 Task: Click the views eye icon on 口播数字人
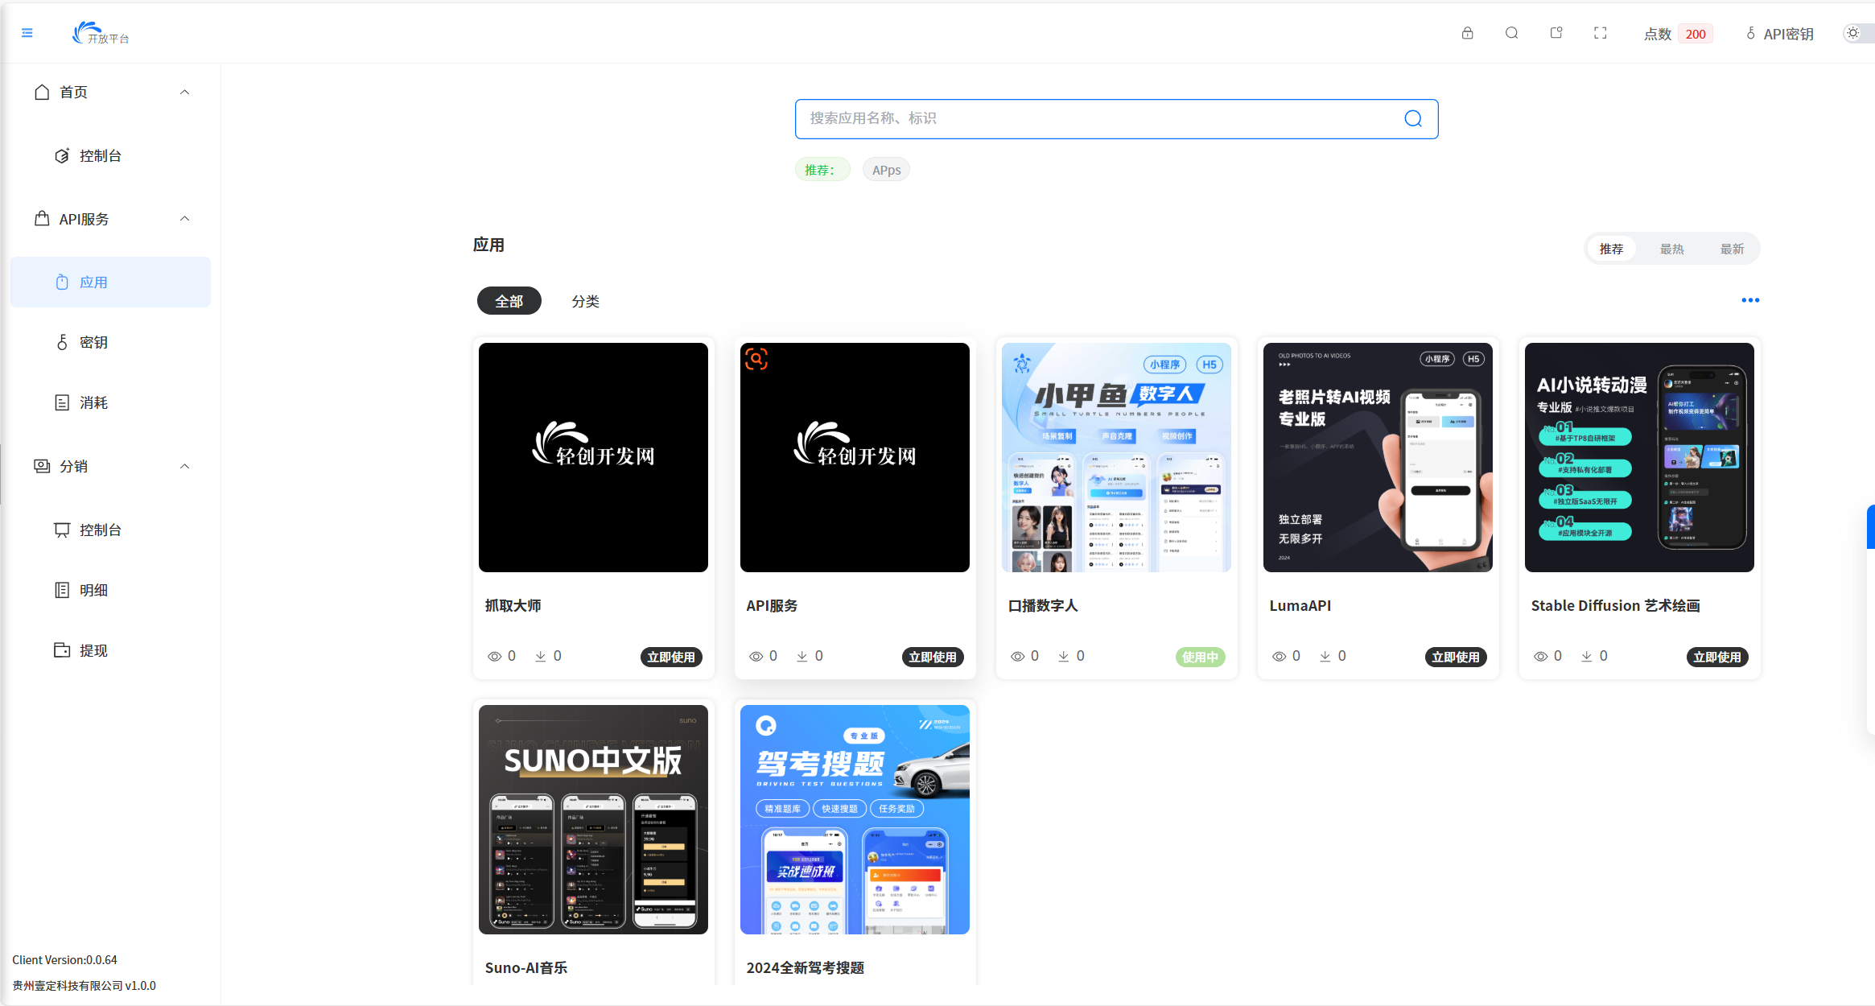tap(1018, 657)
